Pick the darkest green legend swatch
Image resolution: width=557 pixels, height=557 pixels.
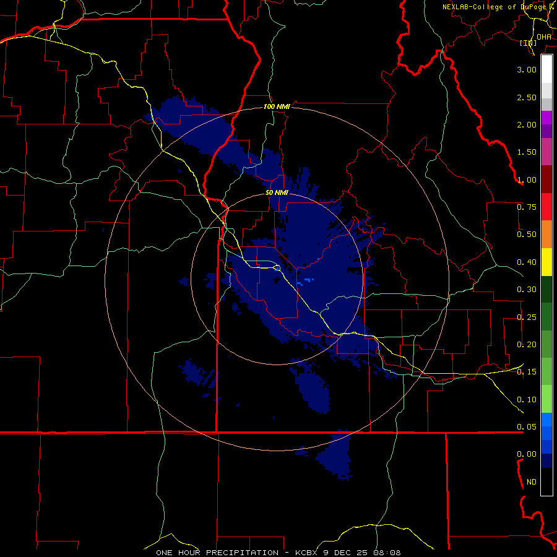click(x=546, y=289)
